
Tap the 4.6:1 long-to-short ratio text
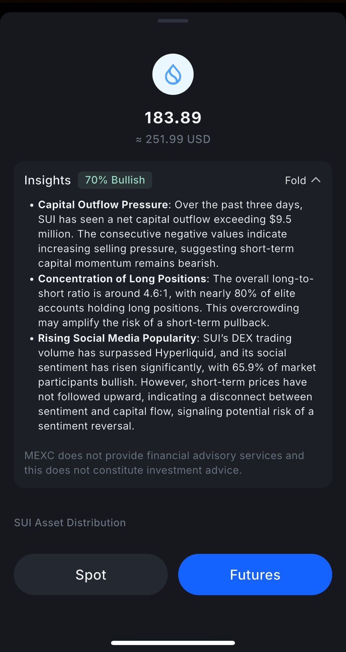pyautogui.click(x=156, y=293)
